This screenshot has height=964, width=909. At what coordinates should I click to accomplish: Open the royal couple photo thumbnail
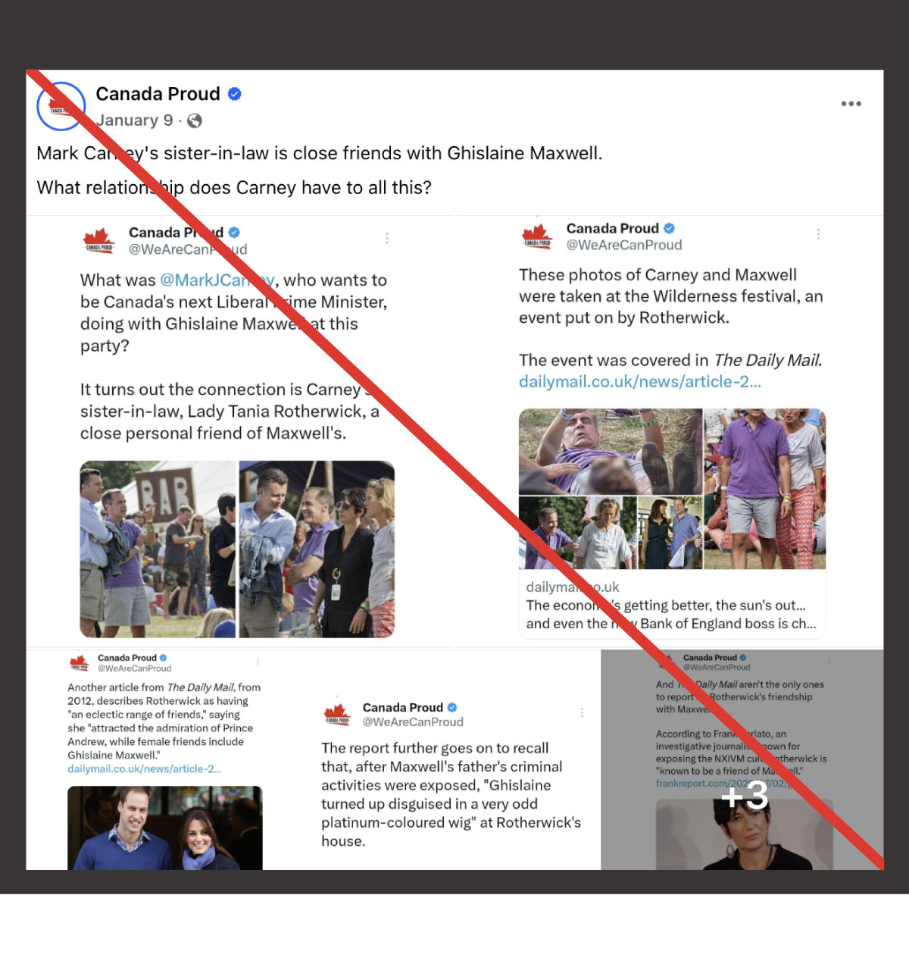click(x=165, y=828)
